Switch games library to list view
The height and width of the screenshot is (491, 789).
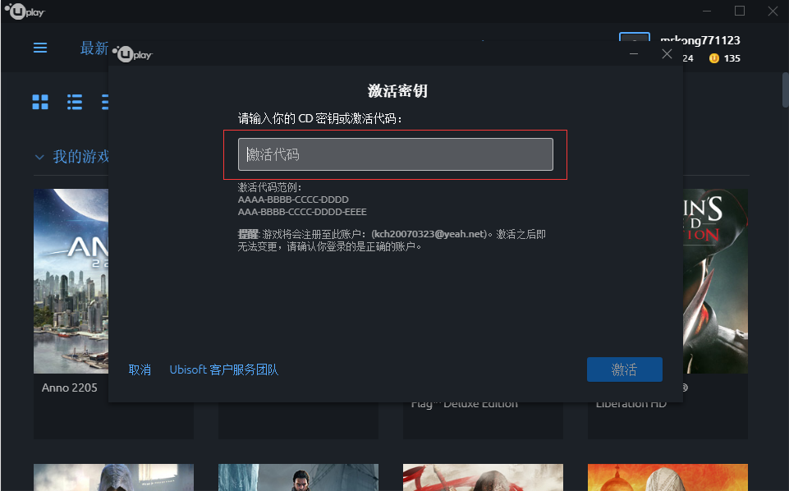pyautogui.click(x=74, y=102)
